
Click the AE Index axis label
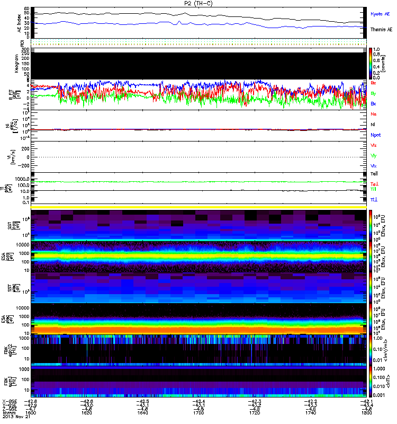(x=20, y=22)
